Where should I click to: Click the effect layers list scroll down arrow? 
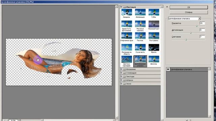tap(209, 116)
